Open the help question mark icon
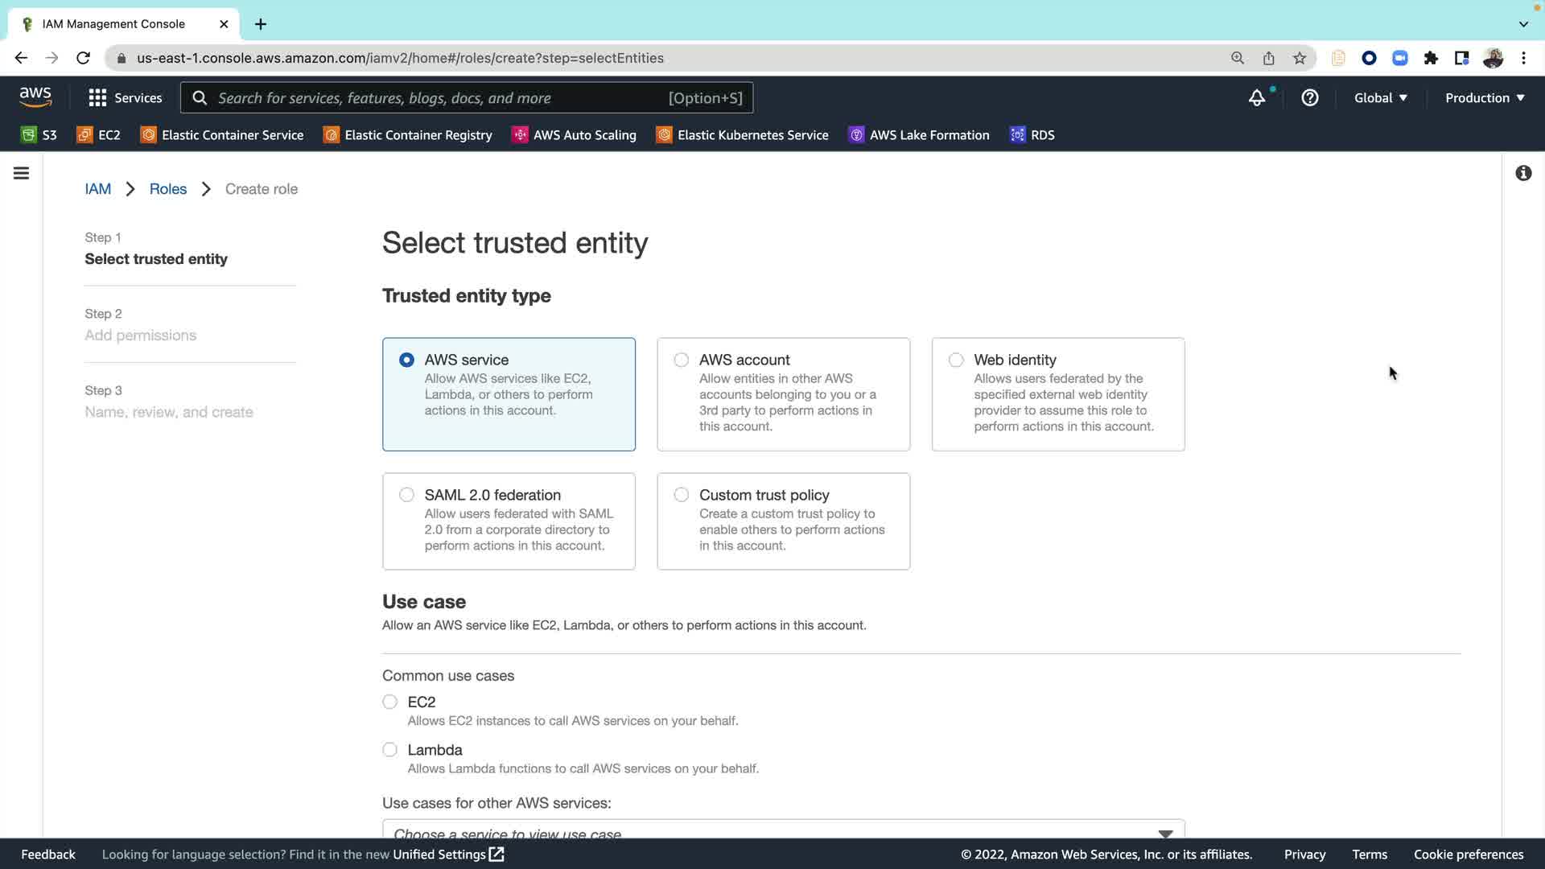 (x=1309, y=97)
